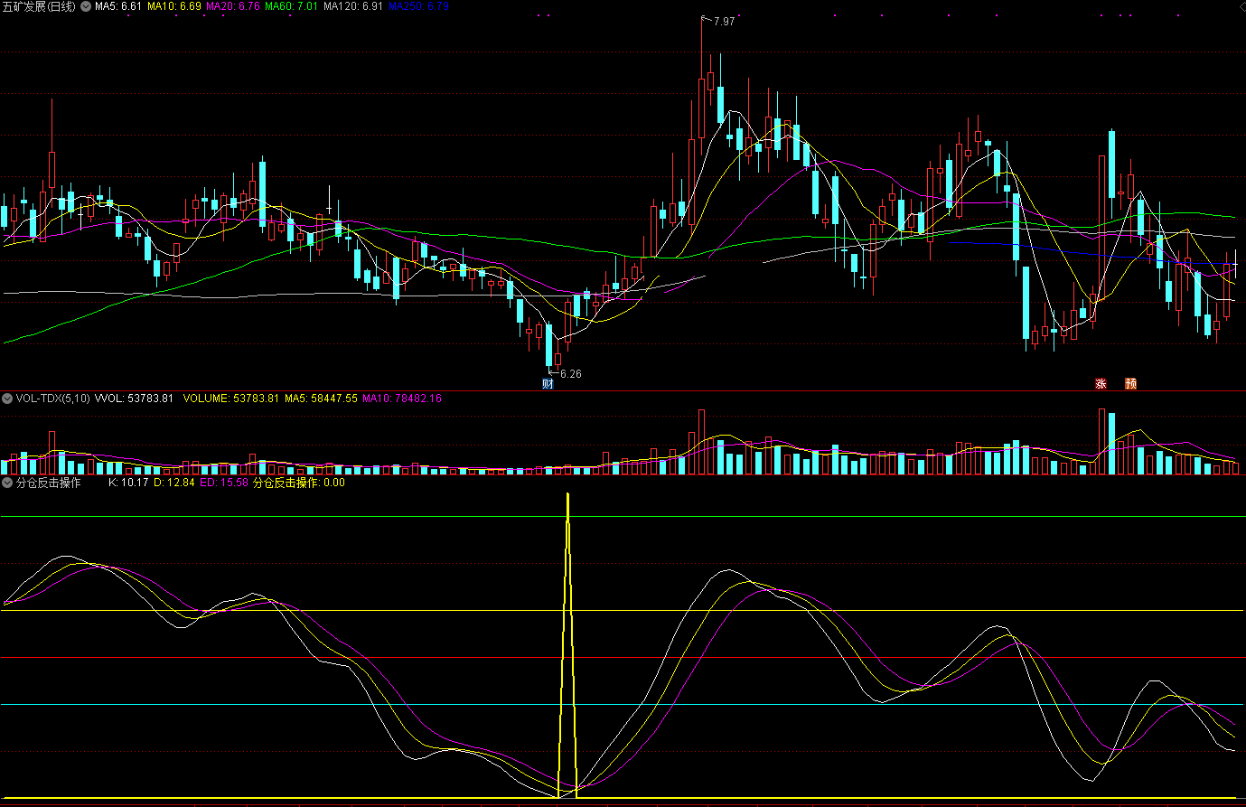
Task: Click the 涨 event marker icon
Action: 1101,383
